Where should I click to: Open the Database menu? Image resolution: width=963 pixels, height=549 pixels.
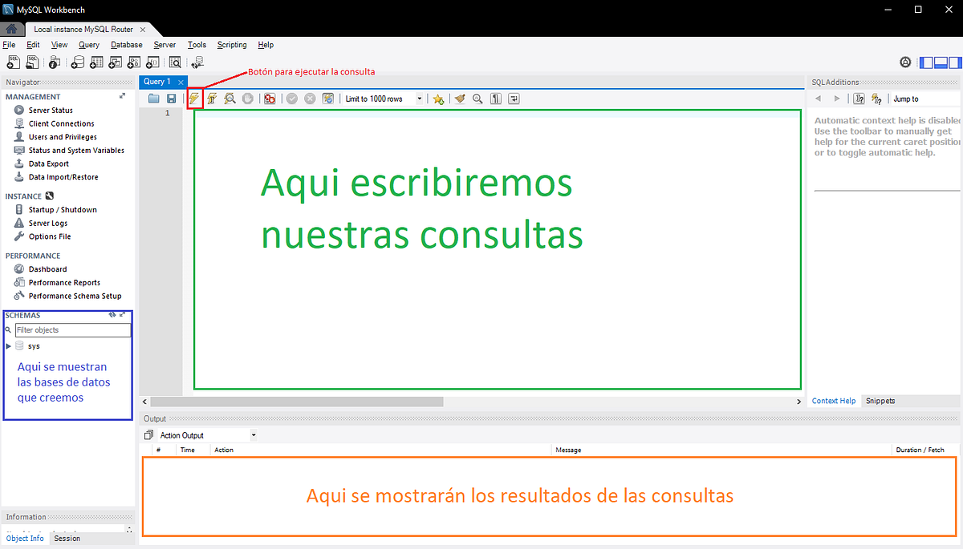click(126, 44)
